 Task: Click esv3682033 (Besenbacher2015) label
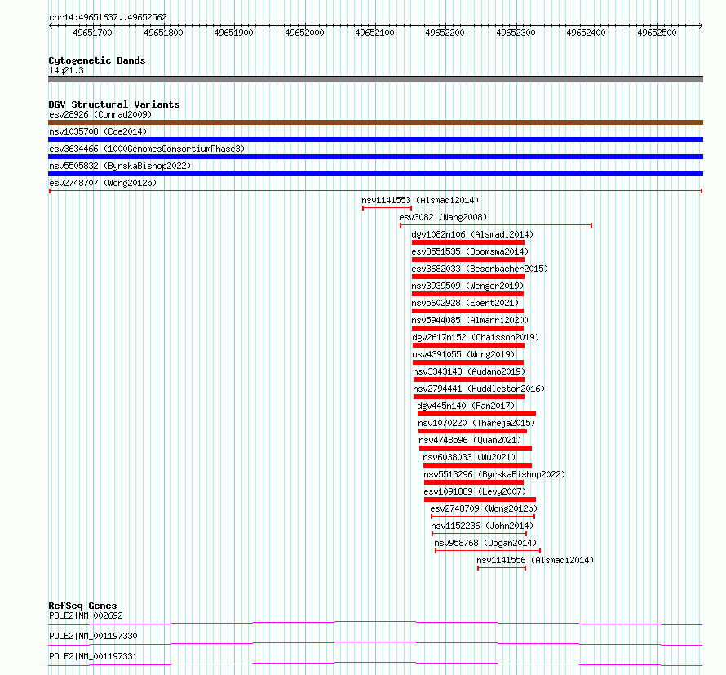tap(480, 269)
